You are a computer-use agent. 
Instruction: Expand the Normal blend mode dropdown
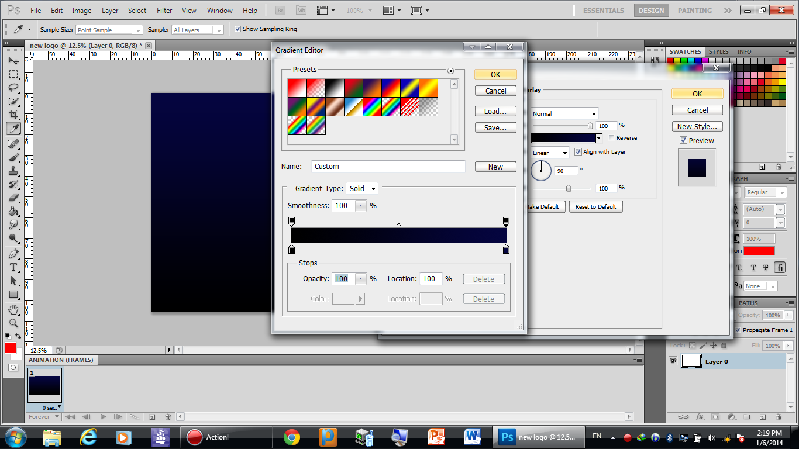point(564,113)
